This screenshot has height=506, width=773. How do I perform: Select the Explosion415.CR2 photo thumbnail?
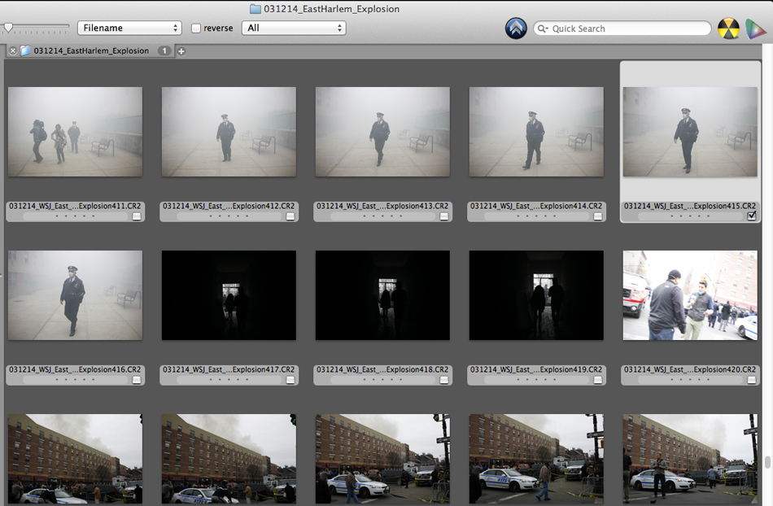pos(691,132)
